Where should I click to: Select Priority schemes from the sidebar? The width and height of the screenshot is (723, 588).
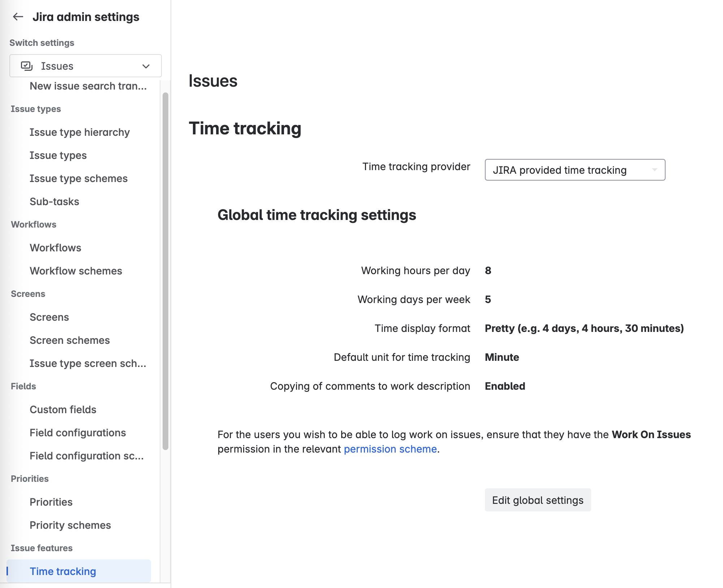coord(70,525)
